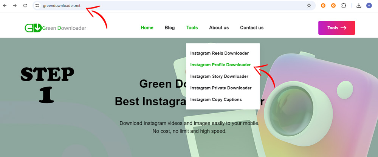Click 'No cost, no limit and high speed.' text
378x157 pixels.
tap(189, 131)
